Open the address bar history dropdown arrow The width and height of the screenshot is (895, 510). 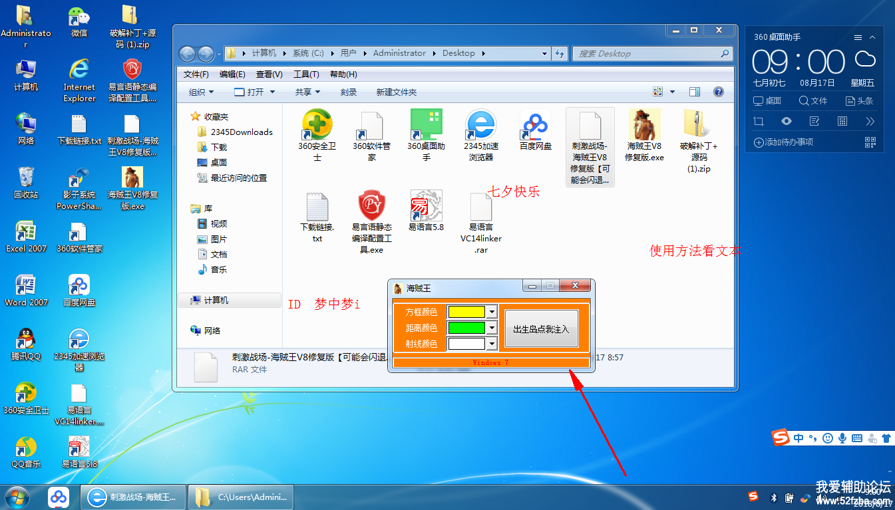[x=543, y=53]
